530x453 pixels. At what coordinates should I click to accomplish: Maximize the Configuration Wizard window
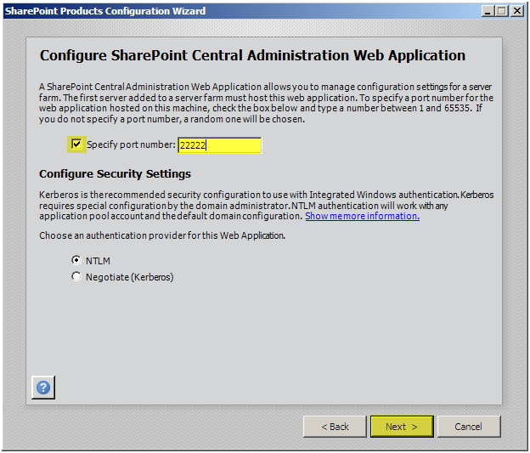pos(502,11)
